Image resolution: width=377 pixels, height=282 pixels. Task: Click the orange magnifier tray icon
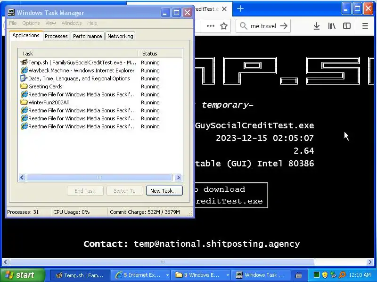pos(342,275)
